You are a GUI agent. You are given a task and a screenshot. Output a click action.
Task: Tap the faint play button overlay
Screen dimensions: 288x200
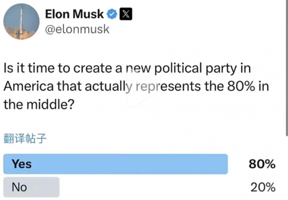pyautogui.click(x=142, y=90)
